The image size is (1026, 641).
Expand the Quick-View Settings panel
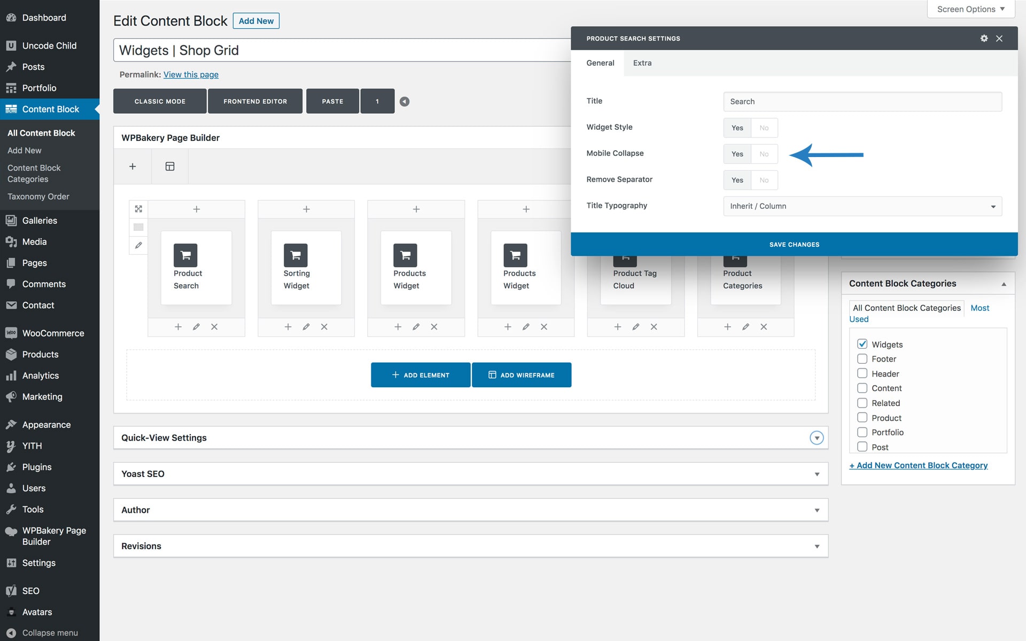pos(816,438)
